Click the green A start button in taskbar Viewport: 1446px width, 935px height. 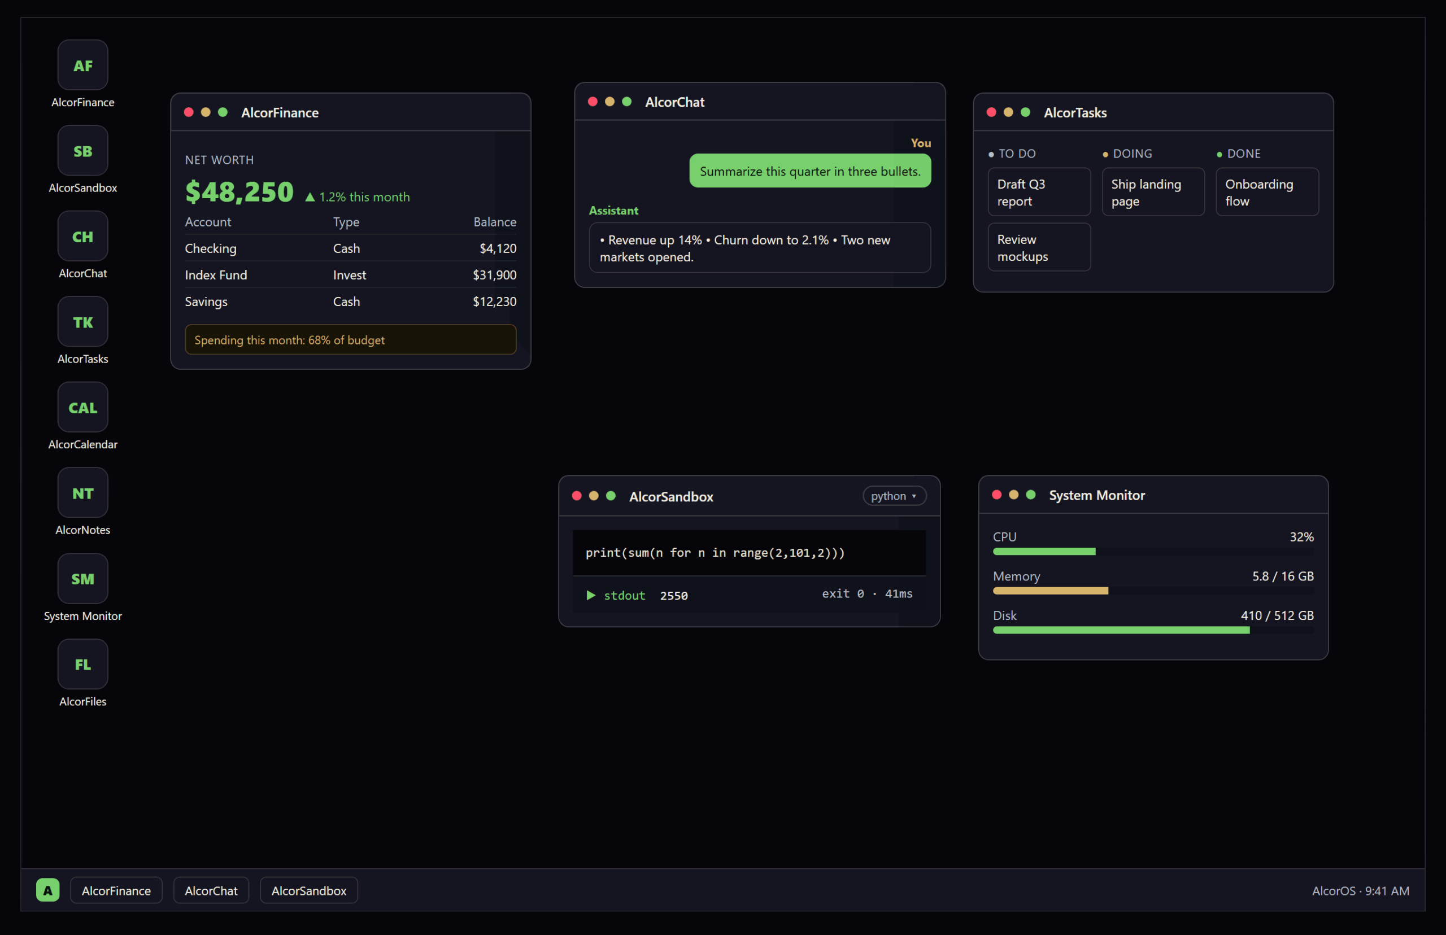pyautogui.click(x=47, y=890)
